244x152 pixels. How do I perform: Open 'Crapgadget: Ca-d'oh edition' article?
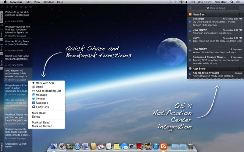pyautogui.click(x=18, y=147)
